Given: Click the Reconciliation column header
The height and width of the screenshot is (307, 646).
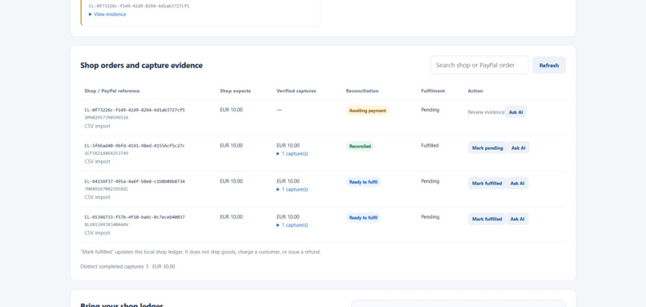Looking at the screenshot, I should click(362, 91).
